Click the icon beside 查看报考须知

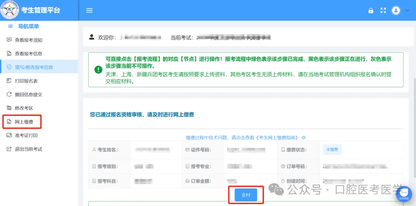(9, 40)
